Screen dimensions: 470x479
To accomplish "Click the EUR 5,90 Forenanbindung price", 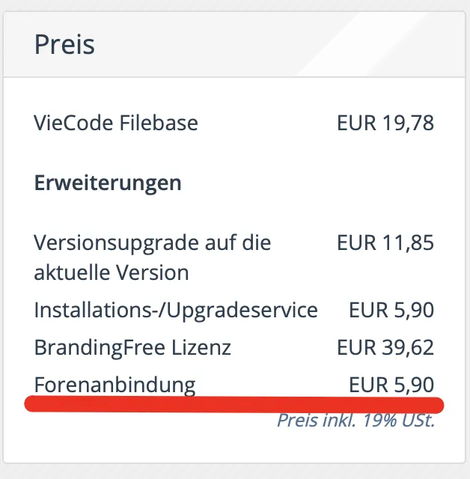I will (x=391, y=385).
